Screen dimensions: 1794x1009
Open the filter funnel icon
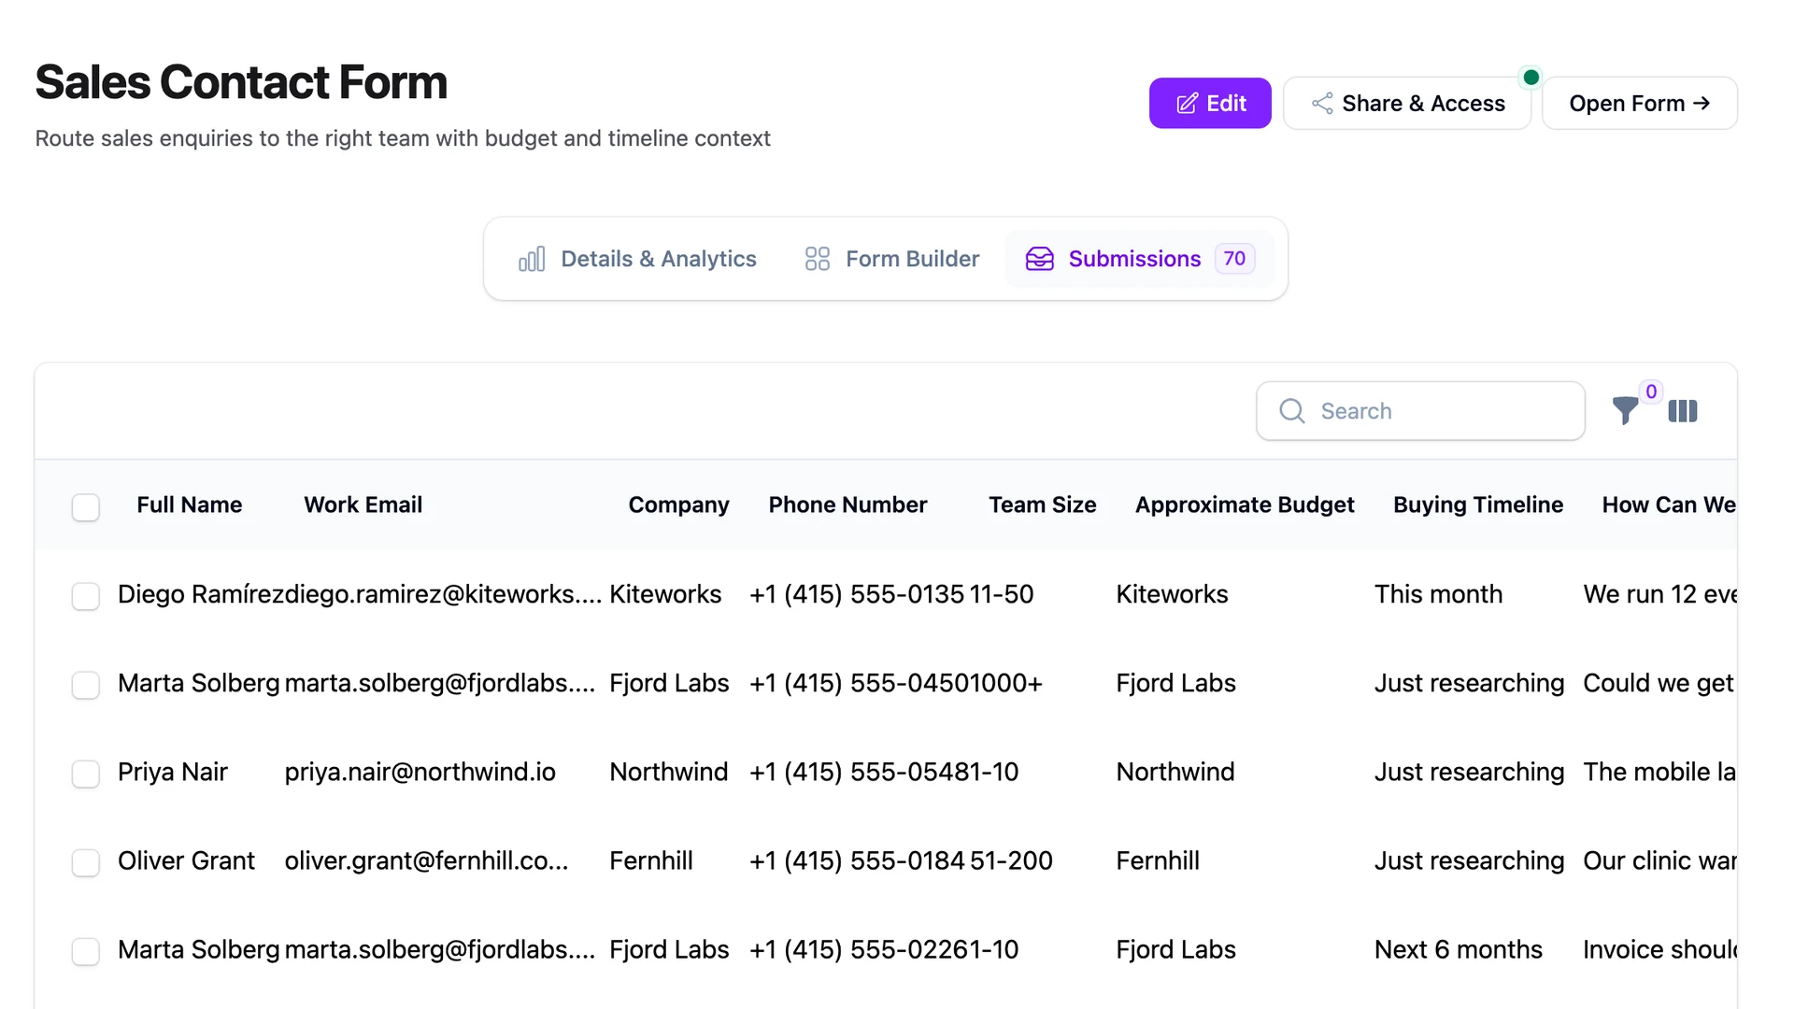coord(1626,411)
